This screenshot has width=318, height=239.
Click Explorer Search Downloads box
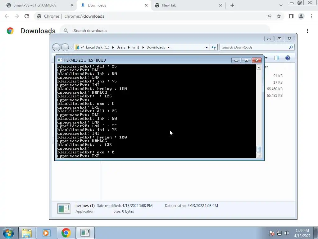(x=257, y=47)
